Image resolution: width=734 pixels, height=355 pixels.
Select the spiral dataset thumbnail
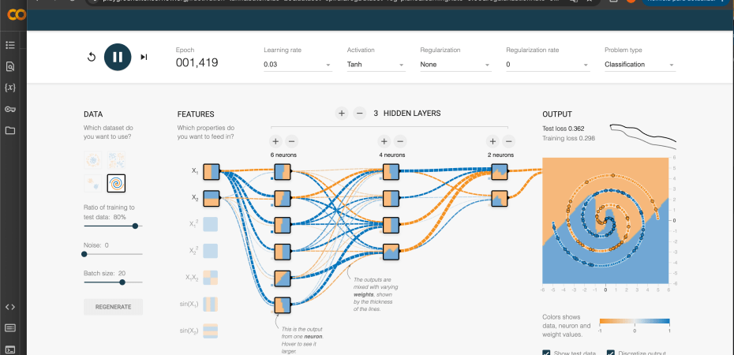[116, 183]
